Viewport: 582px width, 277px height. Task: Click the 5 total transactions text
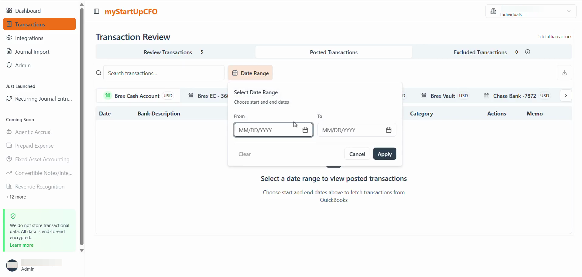(555, 37)
